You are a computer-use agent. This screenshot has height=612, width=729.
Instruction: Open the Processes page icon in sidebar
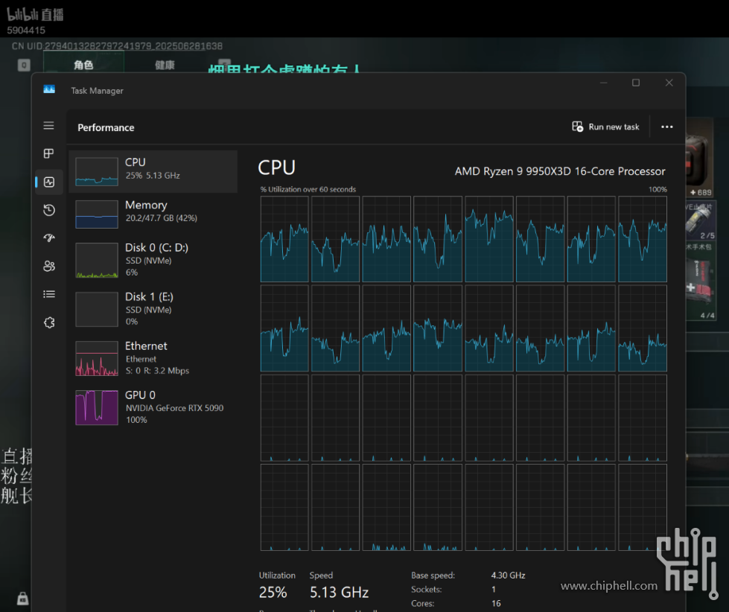[x=49, y=154]
